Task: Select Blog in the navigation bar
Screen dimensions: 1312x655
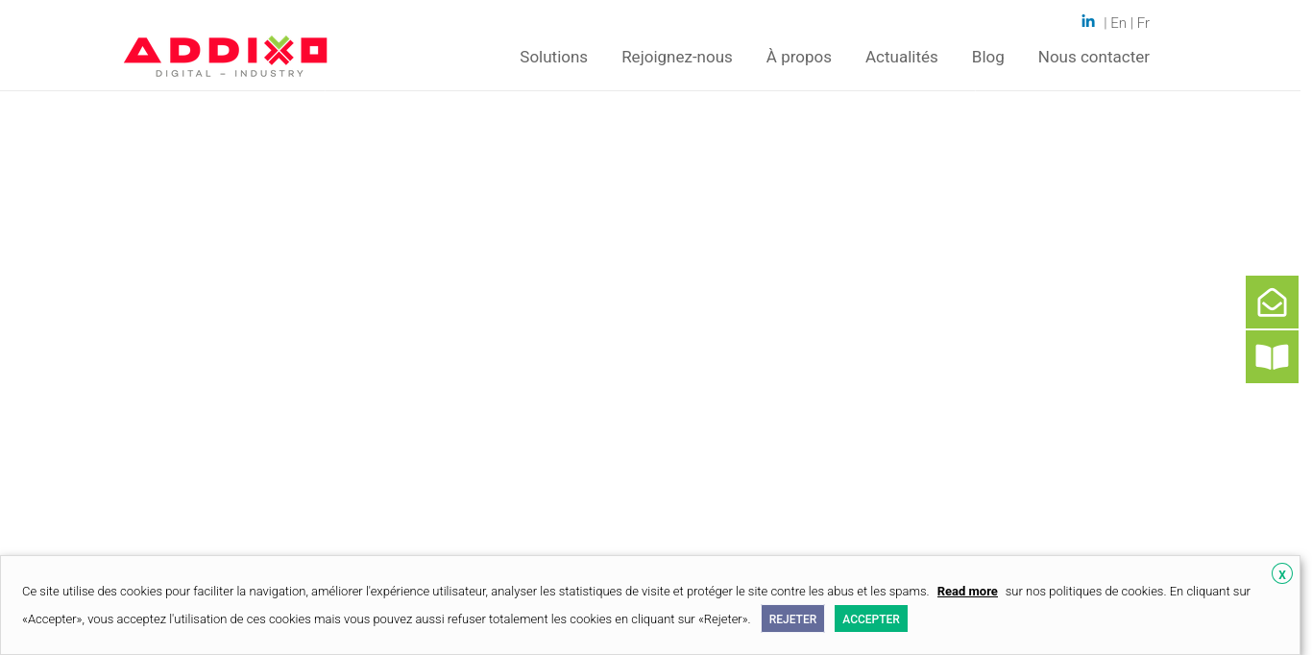Action: tap(987, 57)
